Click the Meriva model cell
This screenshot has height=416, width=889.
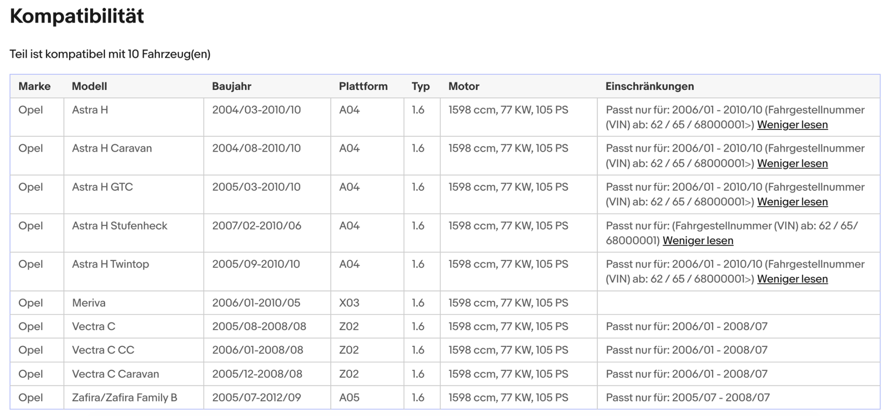pos(89,303)
